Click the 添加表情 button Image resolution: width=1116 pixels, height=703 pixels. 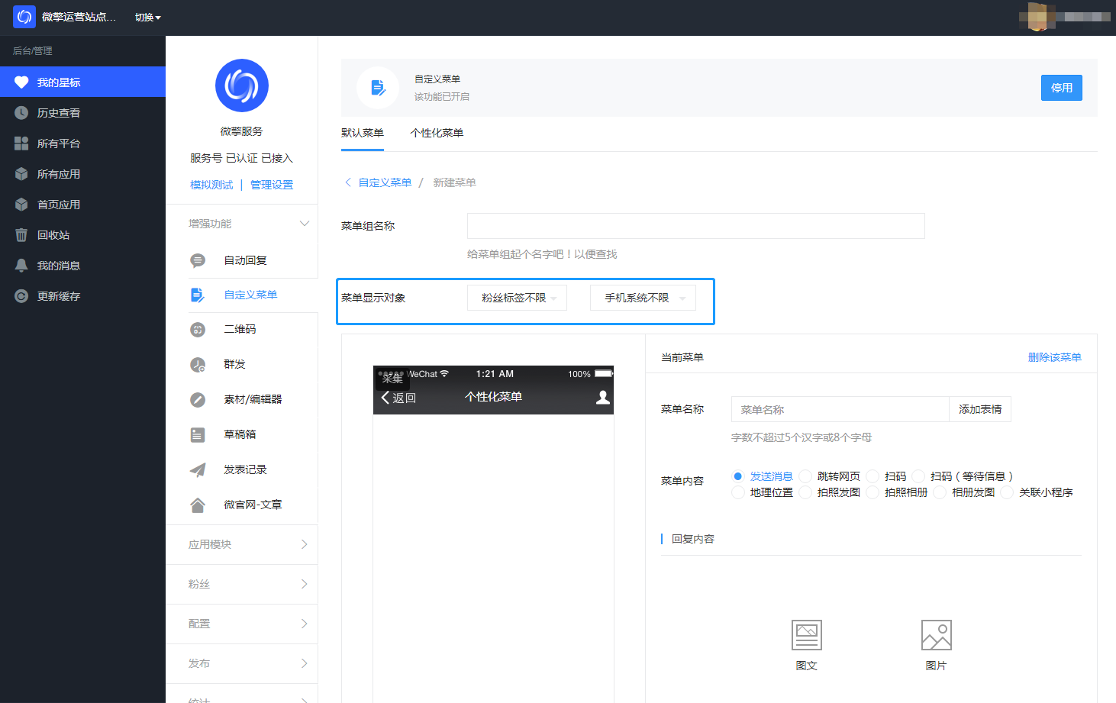click(x=980, y=409)
